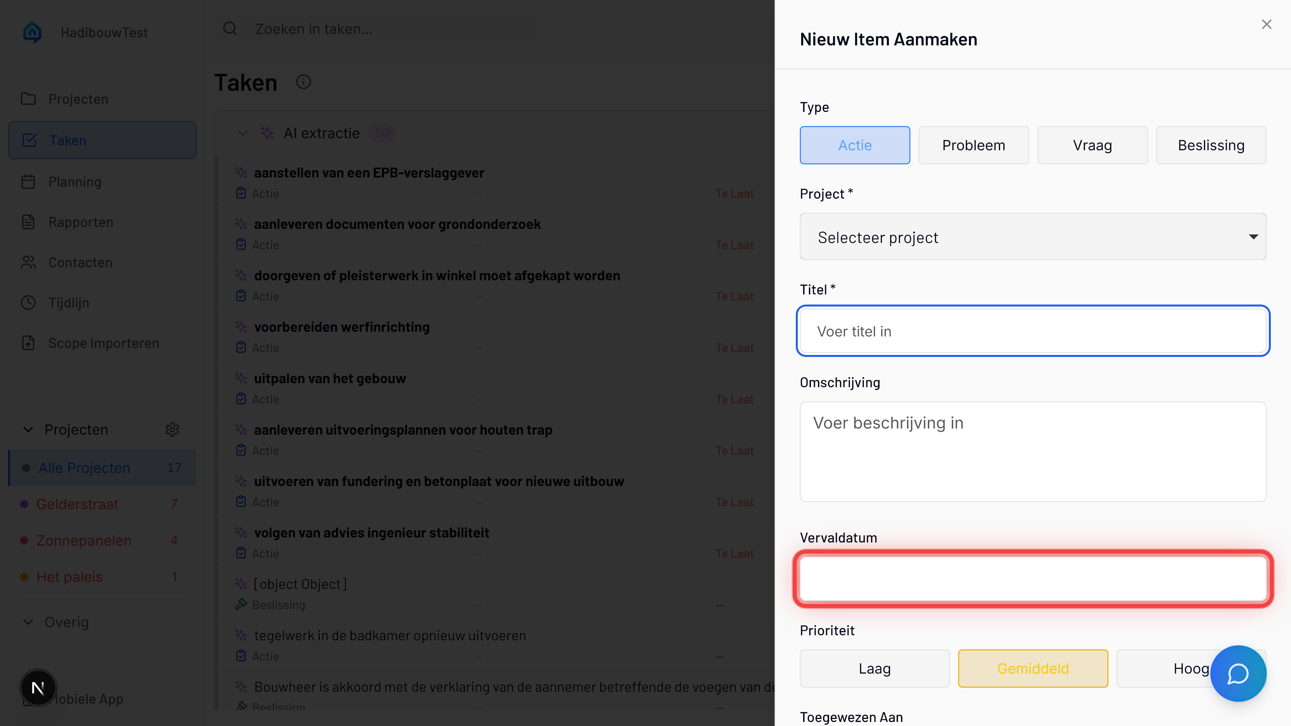Close the Nieuw Item Aanmaken panel
This screenshot has height=726, width=1291.
1266,24
